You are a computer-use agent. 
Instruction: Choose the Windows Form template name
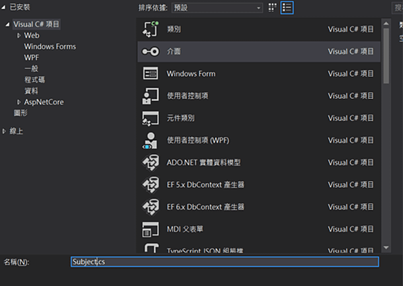coord(191,74)
